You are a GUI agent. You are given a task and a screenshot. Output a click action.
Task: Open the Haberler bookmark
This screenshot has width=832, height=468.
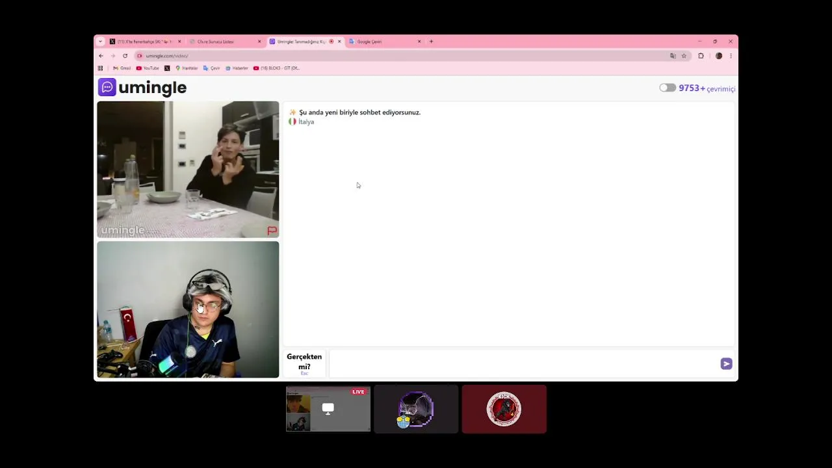point(237,68)
